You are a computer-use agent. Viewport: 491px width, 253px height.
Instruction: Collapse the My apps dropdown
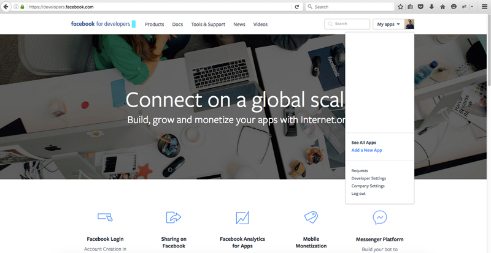point(389,24)
